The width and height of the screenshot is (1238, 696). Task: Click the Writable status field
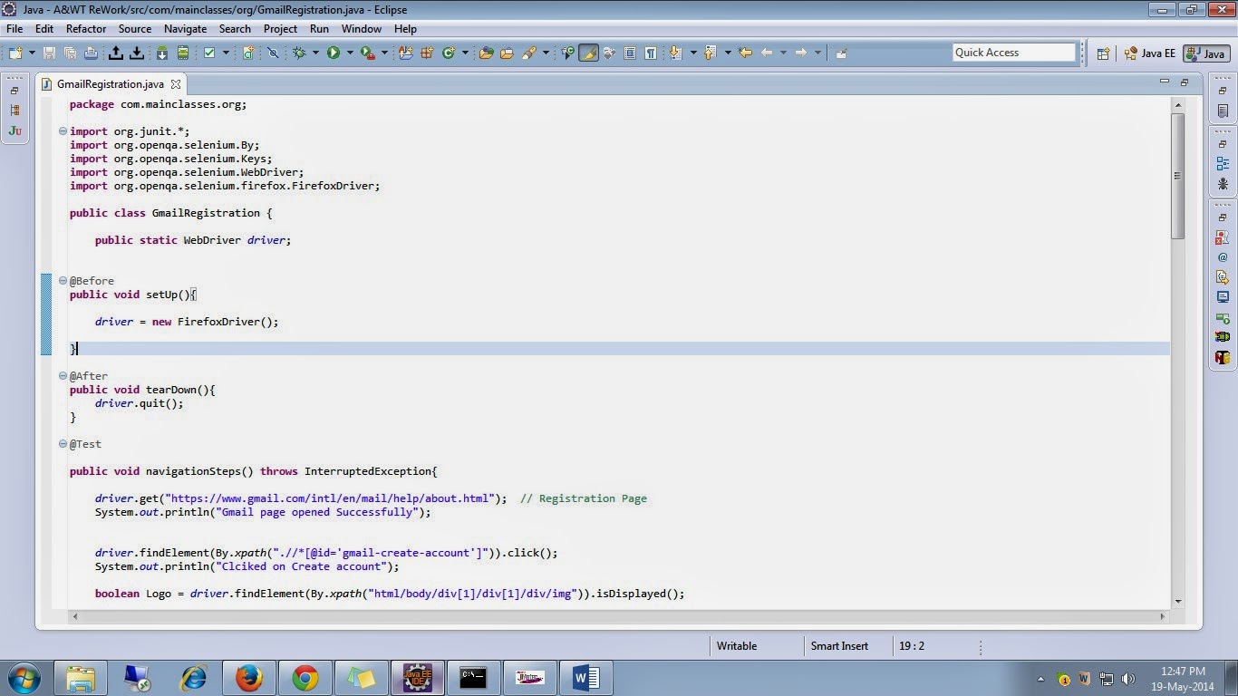737,646
